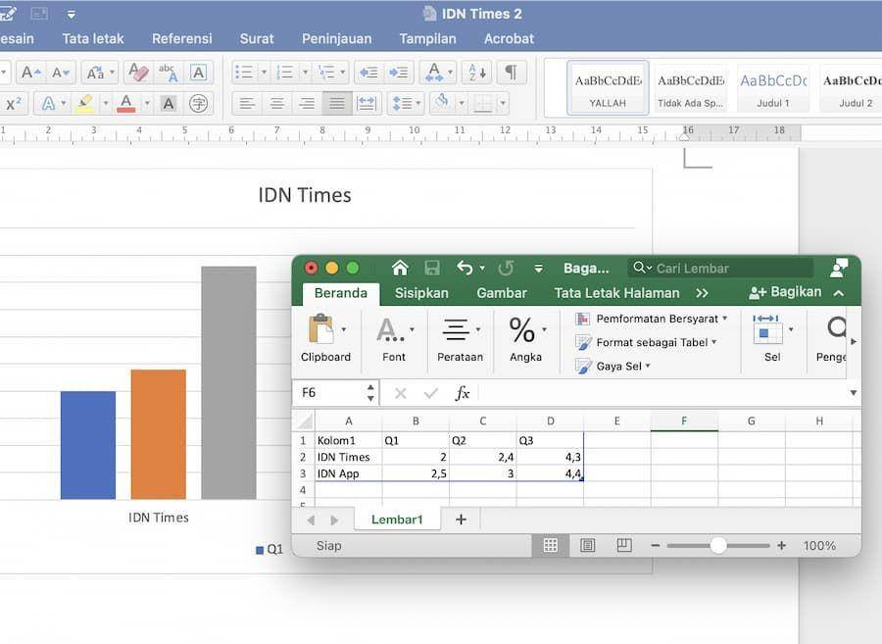Click the borders icon in Word ribbon
This screenshot has width=882, height=644.
(482, 104)
